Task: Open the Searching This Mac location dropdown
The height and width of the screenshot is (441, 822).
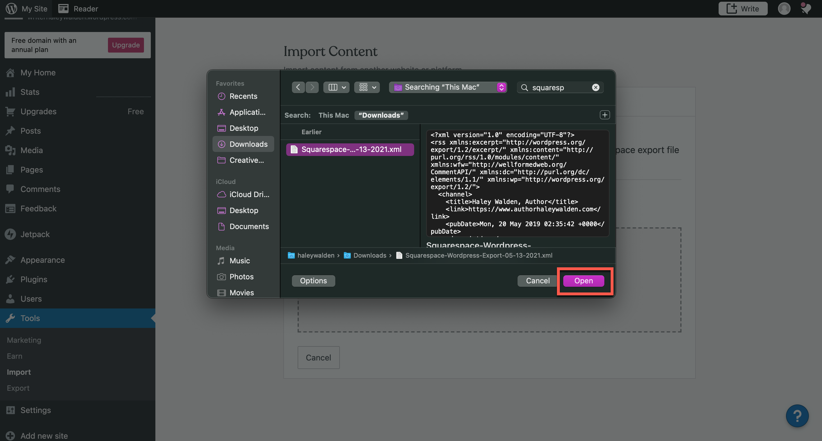Action: point(448,87)
